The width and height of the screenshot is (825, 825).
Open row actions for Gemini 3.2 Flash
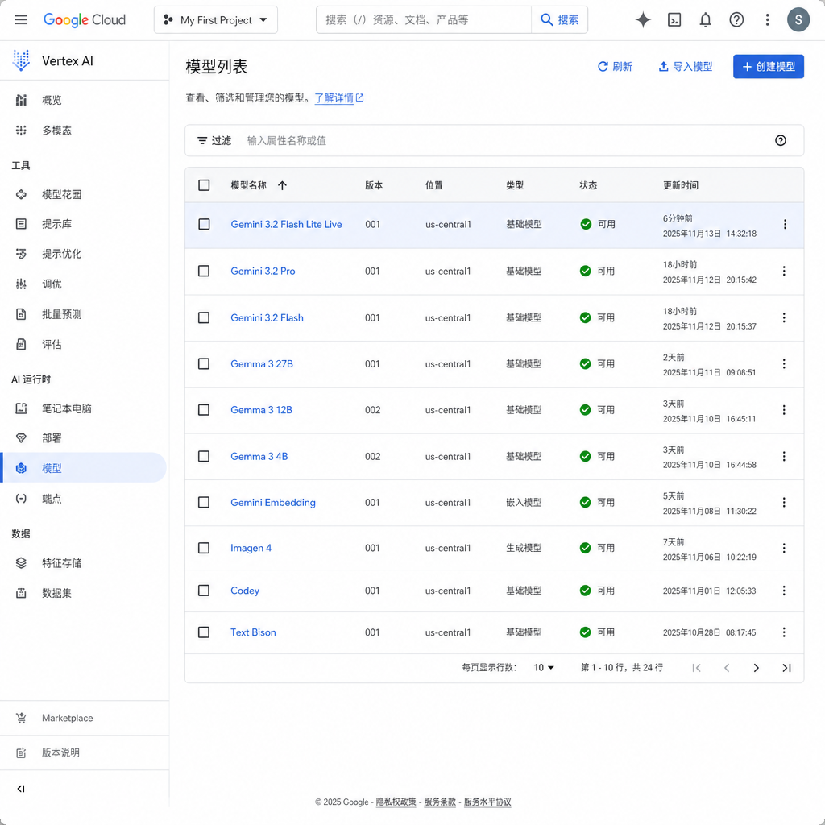[x=783, y=317]
